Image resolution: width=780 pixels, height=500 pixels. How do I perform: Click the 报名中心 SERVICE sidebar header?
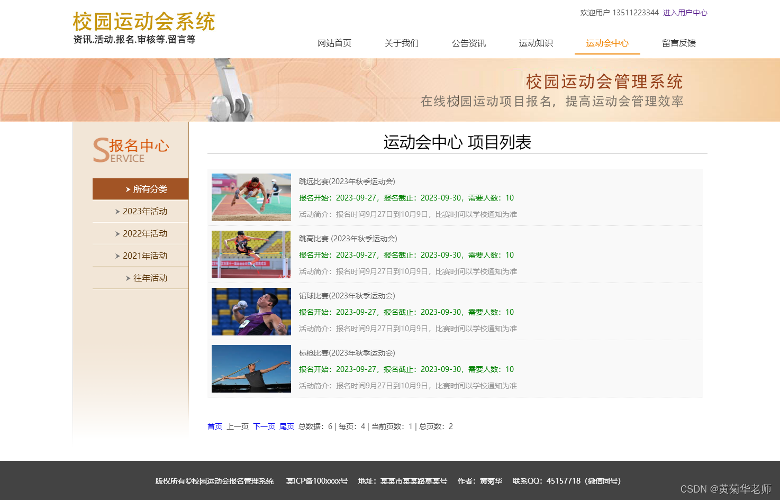tap(131, 150)
